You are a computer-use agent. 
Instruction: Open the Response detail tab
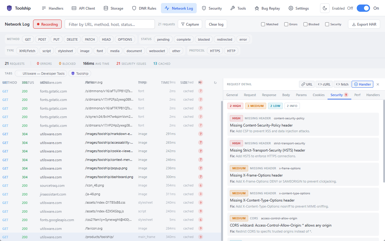click(x=269, y=95)
